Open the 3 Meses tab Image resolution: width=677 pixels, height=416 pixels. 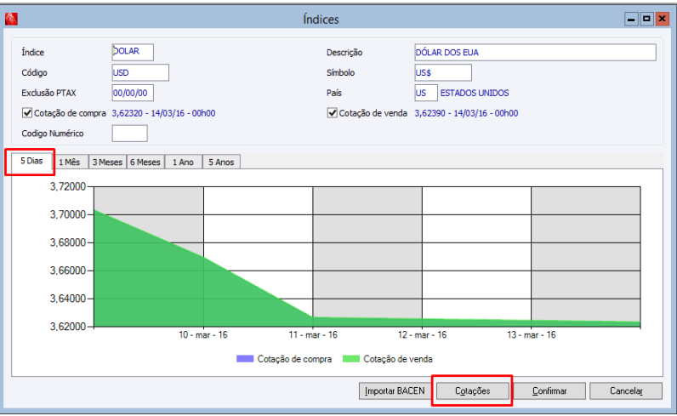(x=107, y=162)
